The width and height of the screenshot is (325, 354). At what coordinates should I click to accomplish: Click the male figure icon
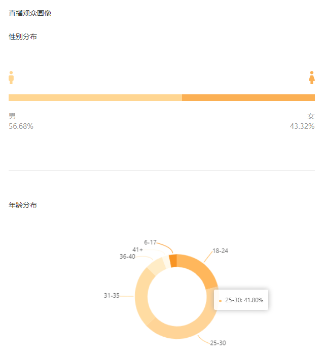pyautogui.click(x=11, y=78)
